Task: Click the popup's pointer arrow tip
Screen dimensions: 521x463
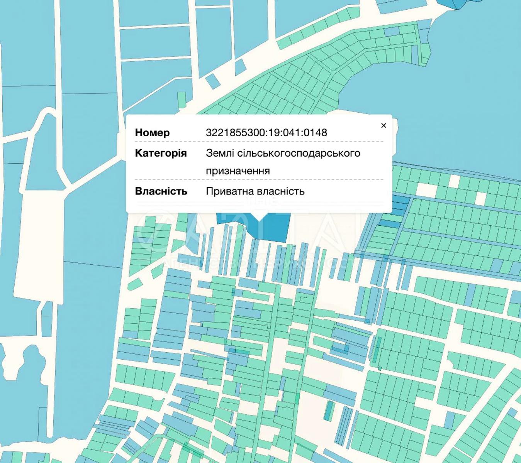Action: pyautogui.click(x=260, y=220)
